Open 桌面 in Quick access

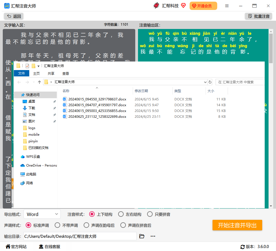(32, 102)
